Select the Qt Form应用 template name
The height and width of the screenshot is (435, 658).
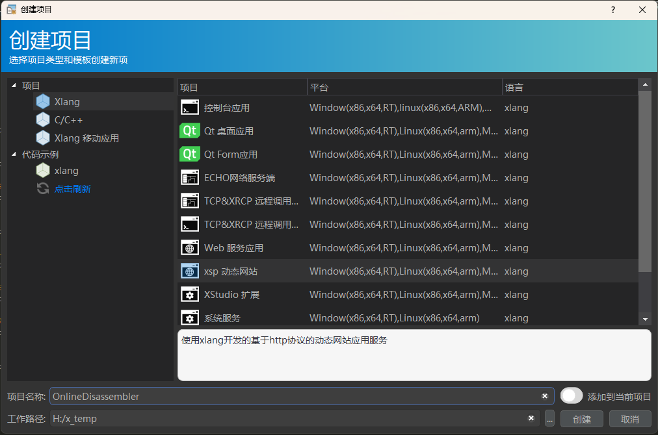231,155
